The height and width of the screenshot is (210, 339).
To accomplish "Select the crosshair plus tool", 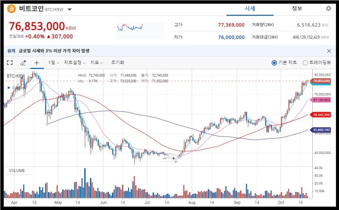I will pyautogui.click(x=37, y=63).
